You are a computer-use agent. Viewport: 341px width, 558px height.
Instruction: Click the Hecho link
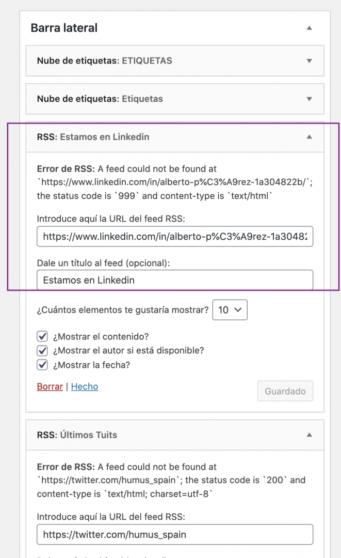click(x=85, y=386)
